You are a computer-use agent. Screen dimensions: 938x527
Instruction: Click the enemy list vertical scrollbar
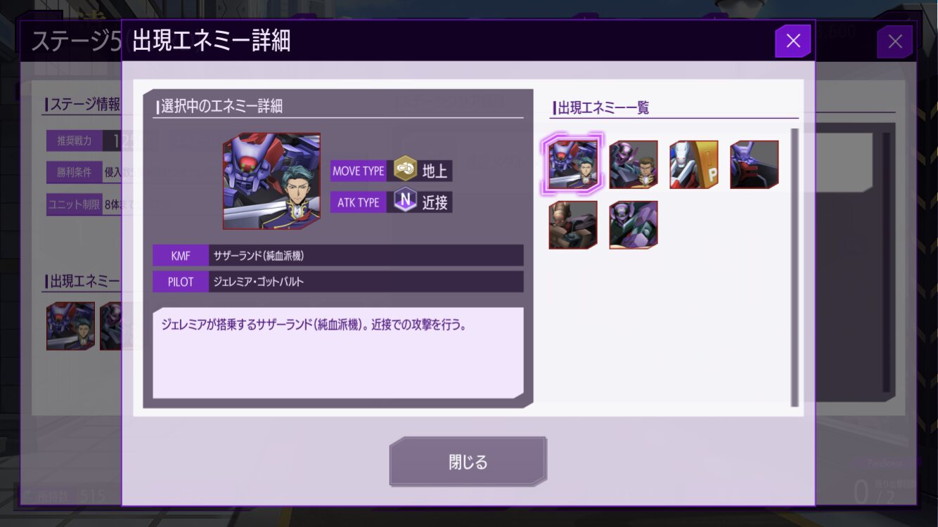795,267
